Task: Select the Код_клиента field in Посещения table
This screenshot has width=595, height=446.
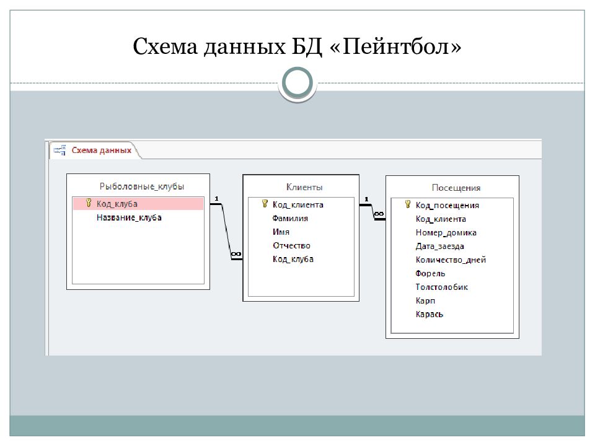Action: (x=441, y=219)
